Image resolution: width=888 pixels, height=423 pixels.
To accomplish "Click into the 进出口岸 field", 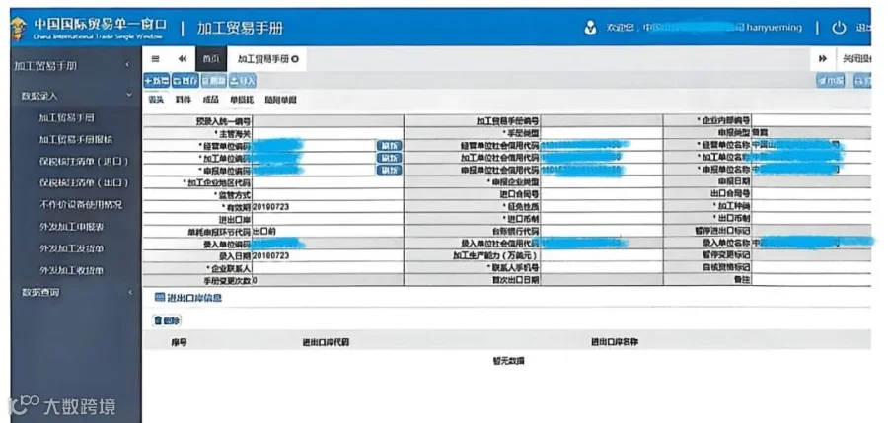I will coord(328,219).
